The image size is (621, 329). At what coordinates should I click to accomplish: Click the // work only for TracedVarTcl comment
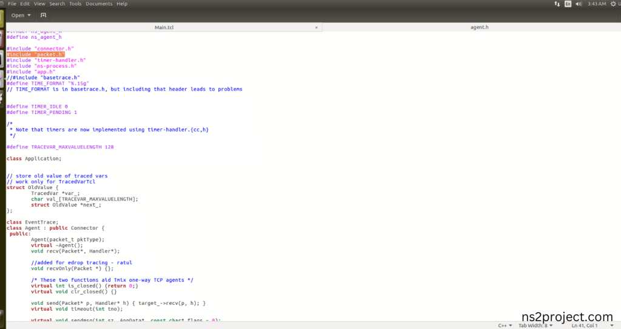(x=51, y=182)
